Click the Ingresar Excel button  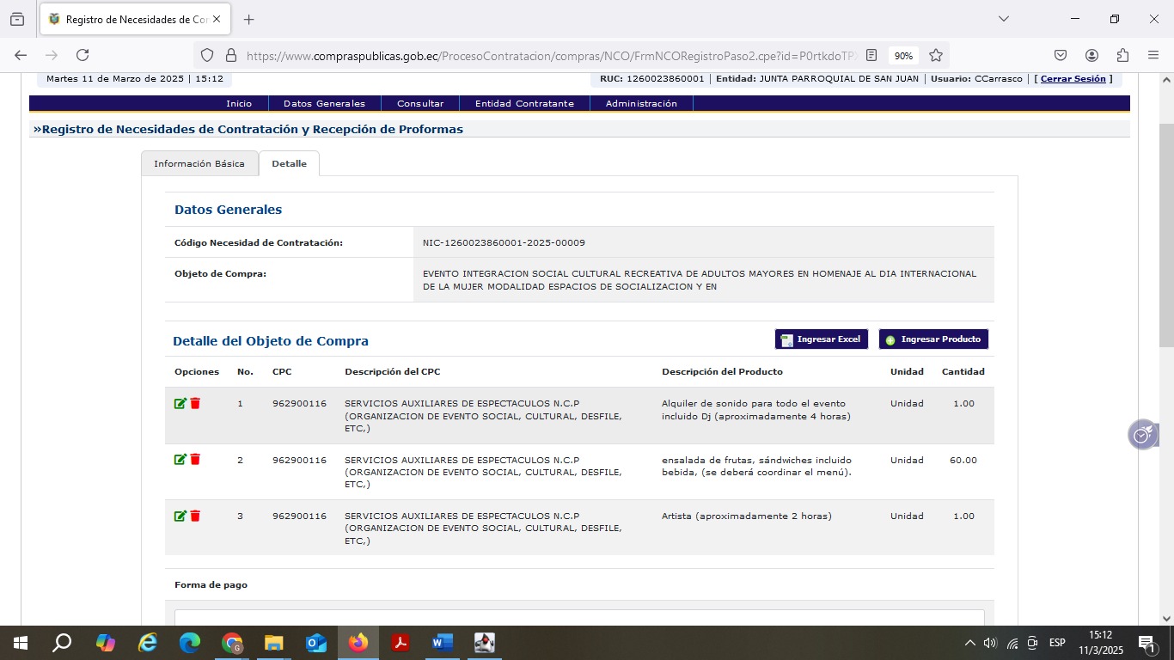821,339
